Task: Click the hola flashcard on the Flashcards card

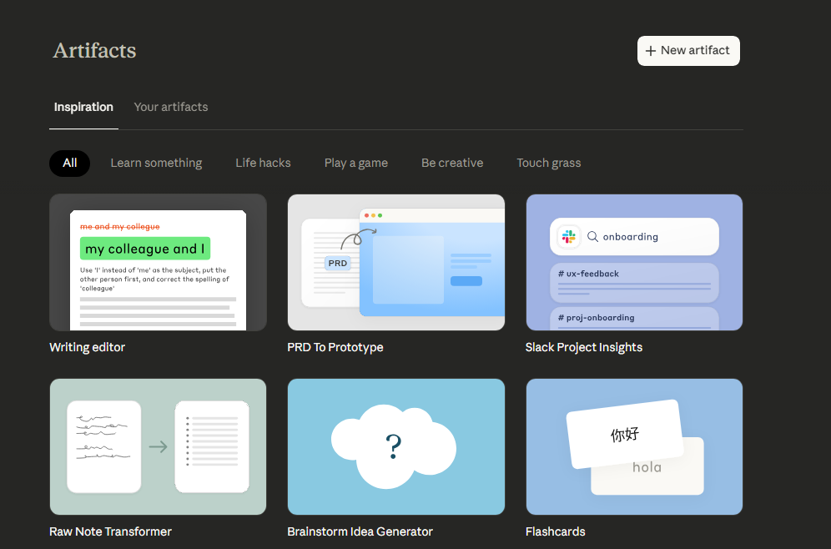Action: pos(647,467)
